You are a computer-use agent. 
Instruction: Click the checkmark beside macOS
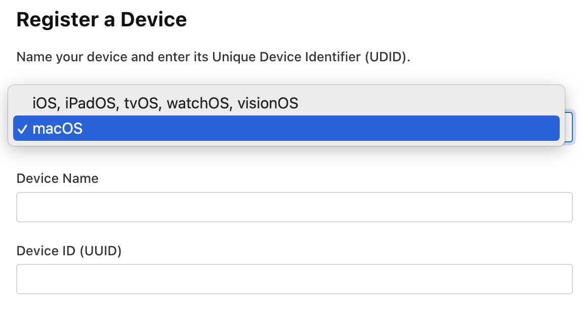(x=22, y=129)
